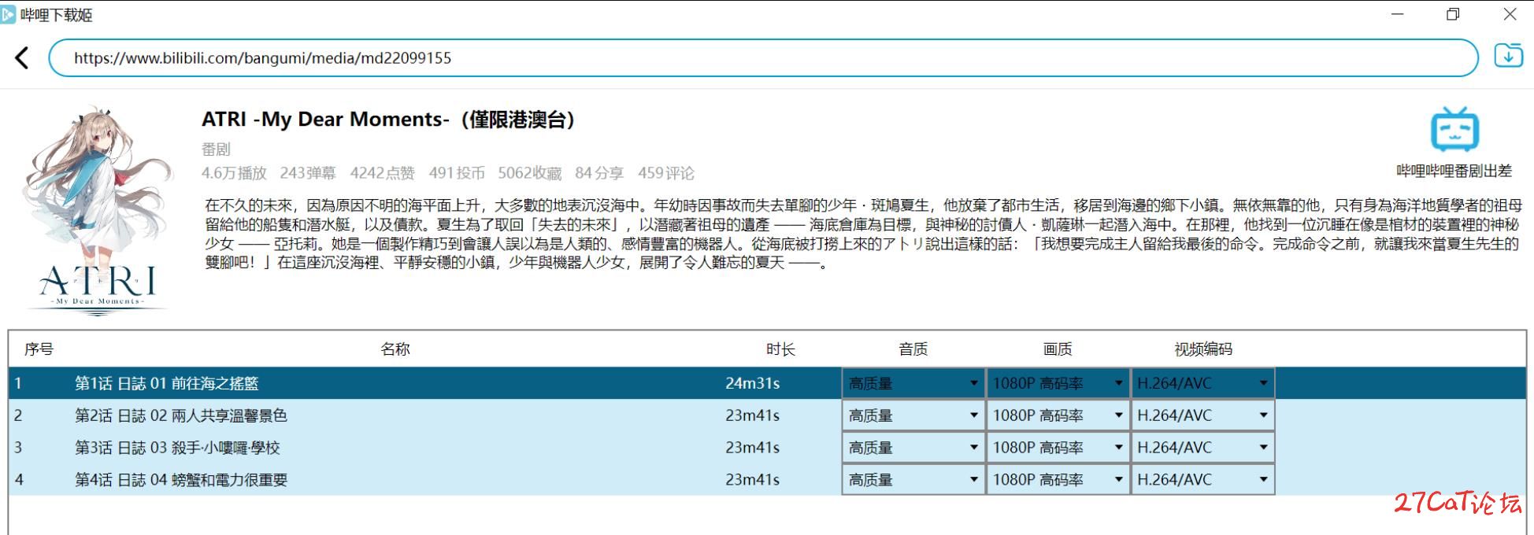1534x535 pixels.
Task: Click the 491投币 coin count
Action: click(x=457, y=173)
